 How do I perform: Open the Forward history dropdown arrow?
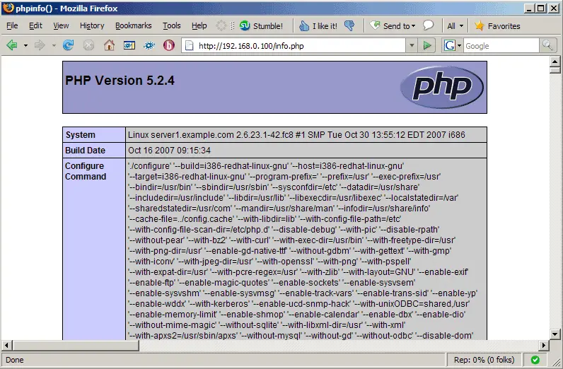pyautogui.click(x=54, y=45)
